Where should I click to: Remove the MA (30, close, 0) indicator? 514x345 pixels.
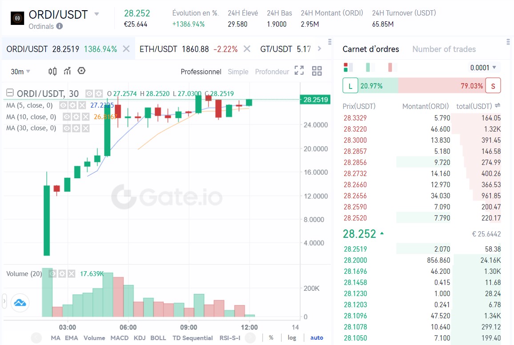[x=85, y=128]
